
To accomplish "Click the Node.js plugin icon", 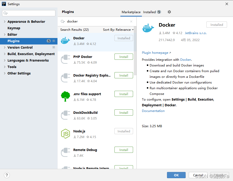I will point(65,134).
